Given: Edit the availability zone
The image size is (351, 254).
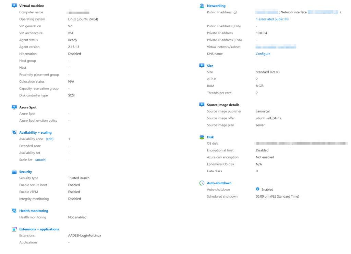Looking at the screenshot, I should (50, 139).
